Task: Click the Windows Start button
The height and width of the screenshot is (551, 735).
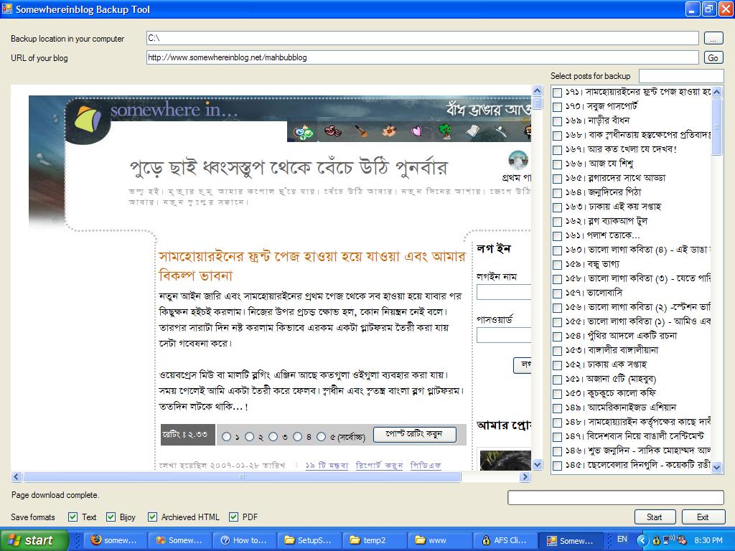Action: [34, 540]
